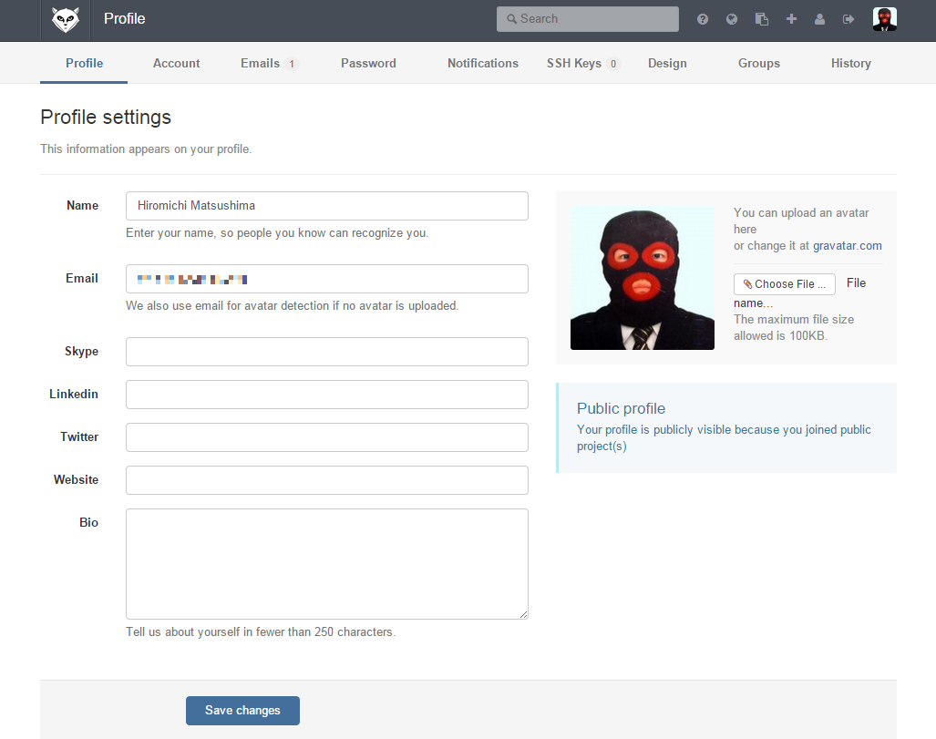The image size is (936, 739).
Task: Open the Design tab
Action: tap(667, 63)
